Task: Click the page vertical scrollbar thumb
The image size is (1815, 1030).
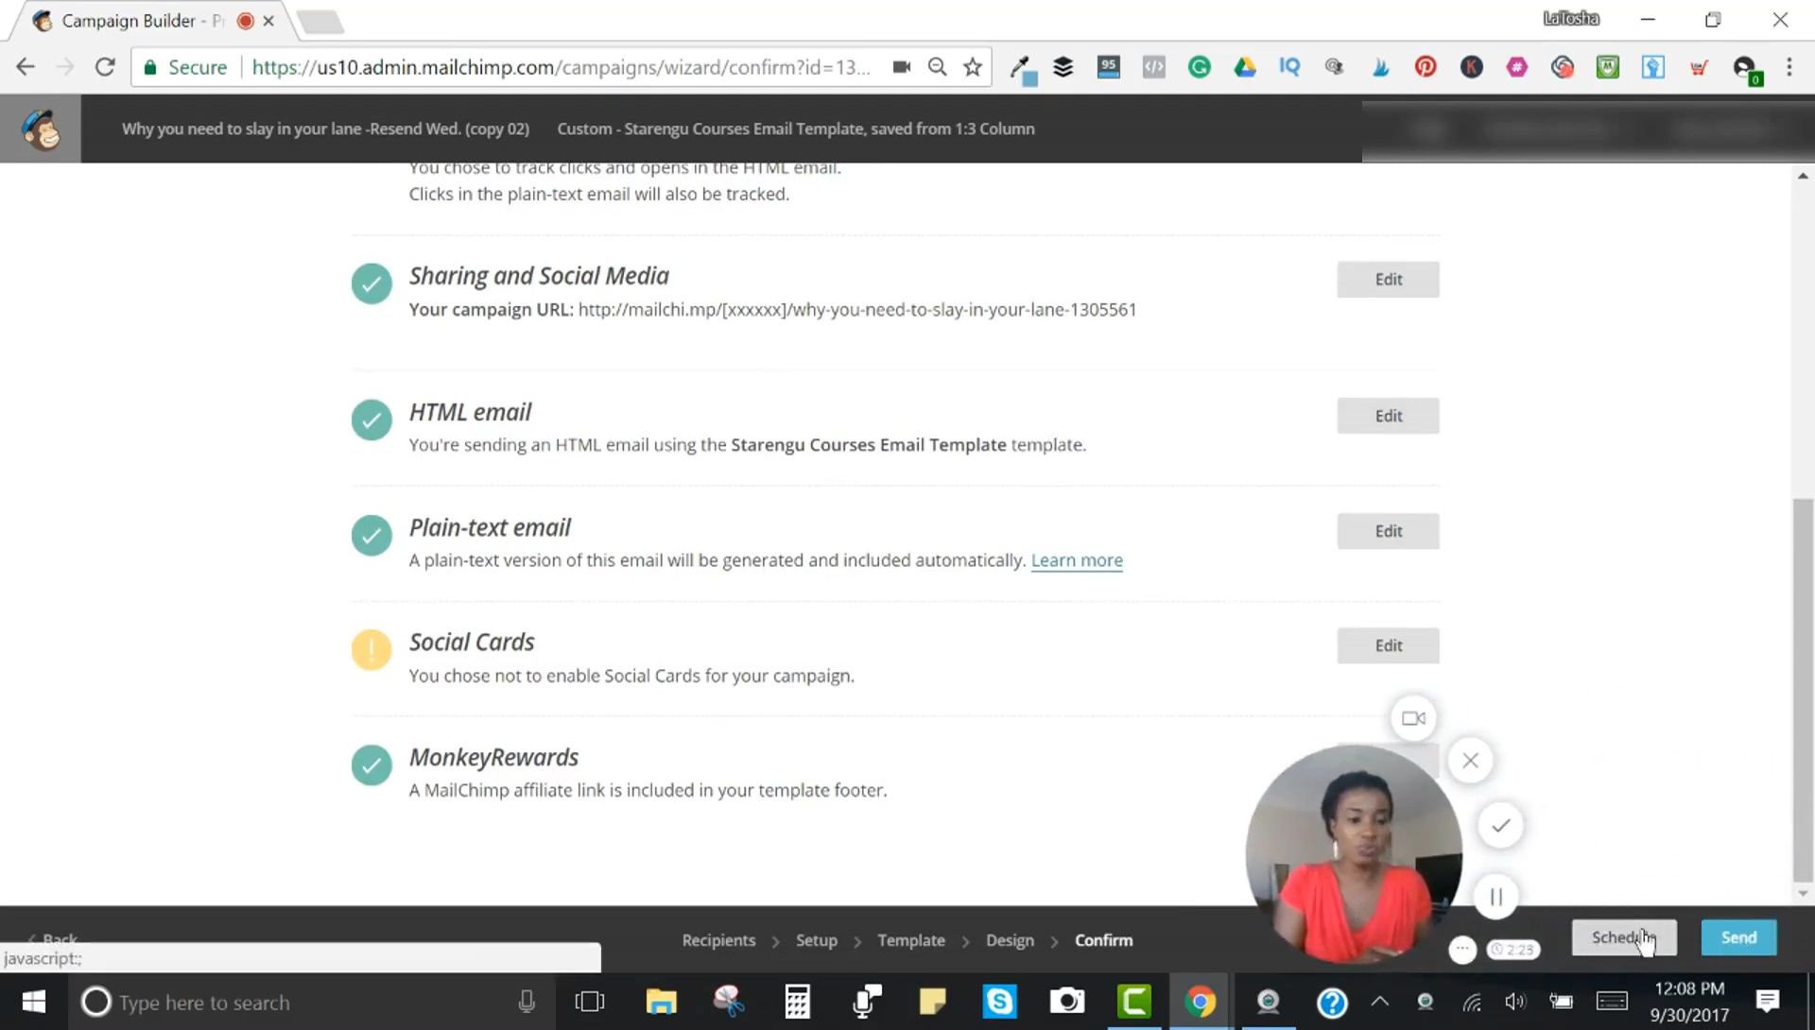Action: (1803, 690)
